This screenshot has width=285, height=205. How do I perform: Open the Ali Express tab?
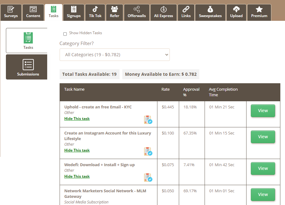(163, 12)
